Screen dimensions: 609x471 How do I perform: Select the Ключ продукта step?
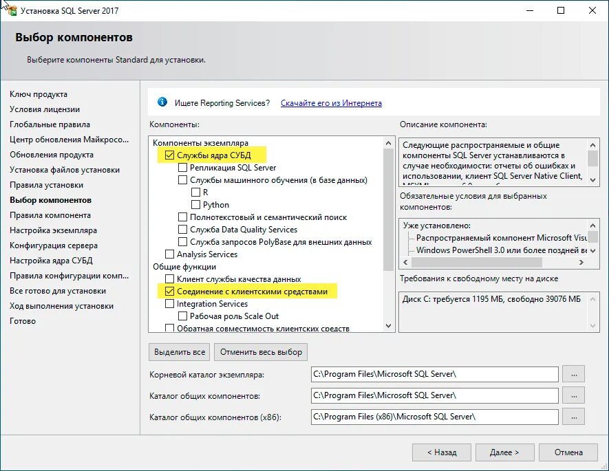(x=39, y=94)
